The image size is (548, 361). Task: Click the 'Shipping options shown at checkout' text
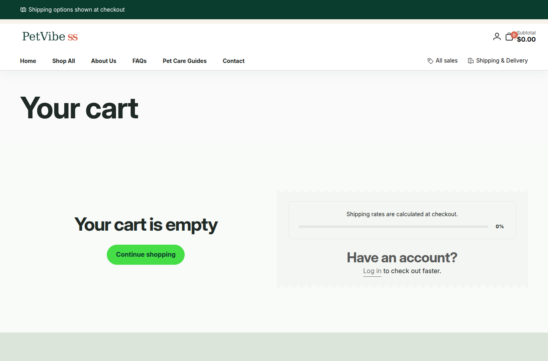(77, 10)
